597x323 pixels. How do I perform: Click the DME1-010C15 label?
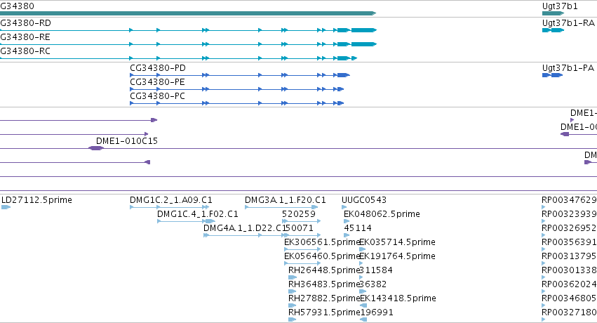coord(127,141)
